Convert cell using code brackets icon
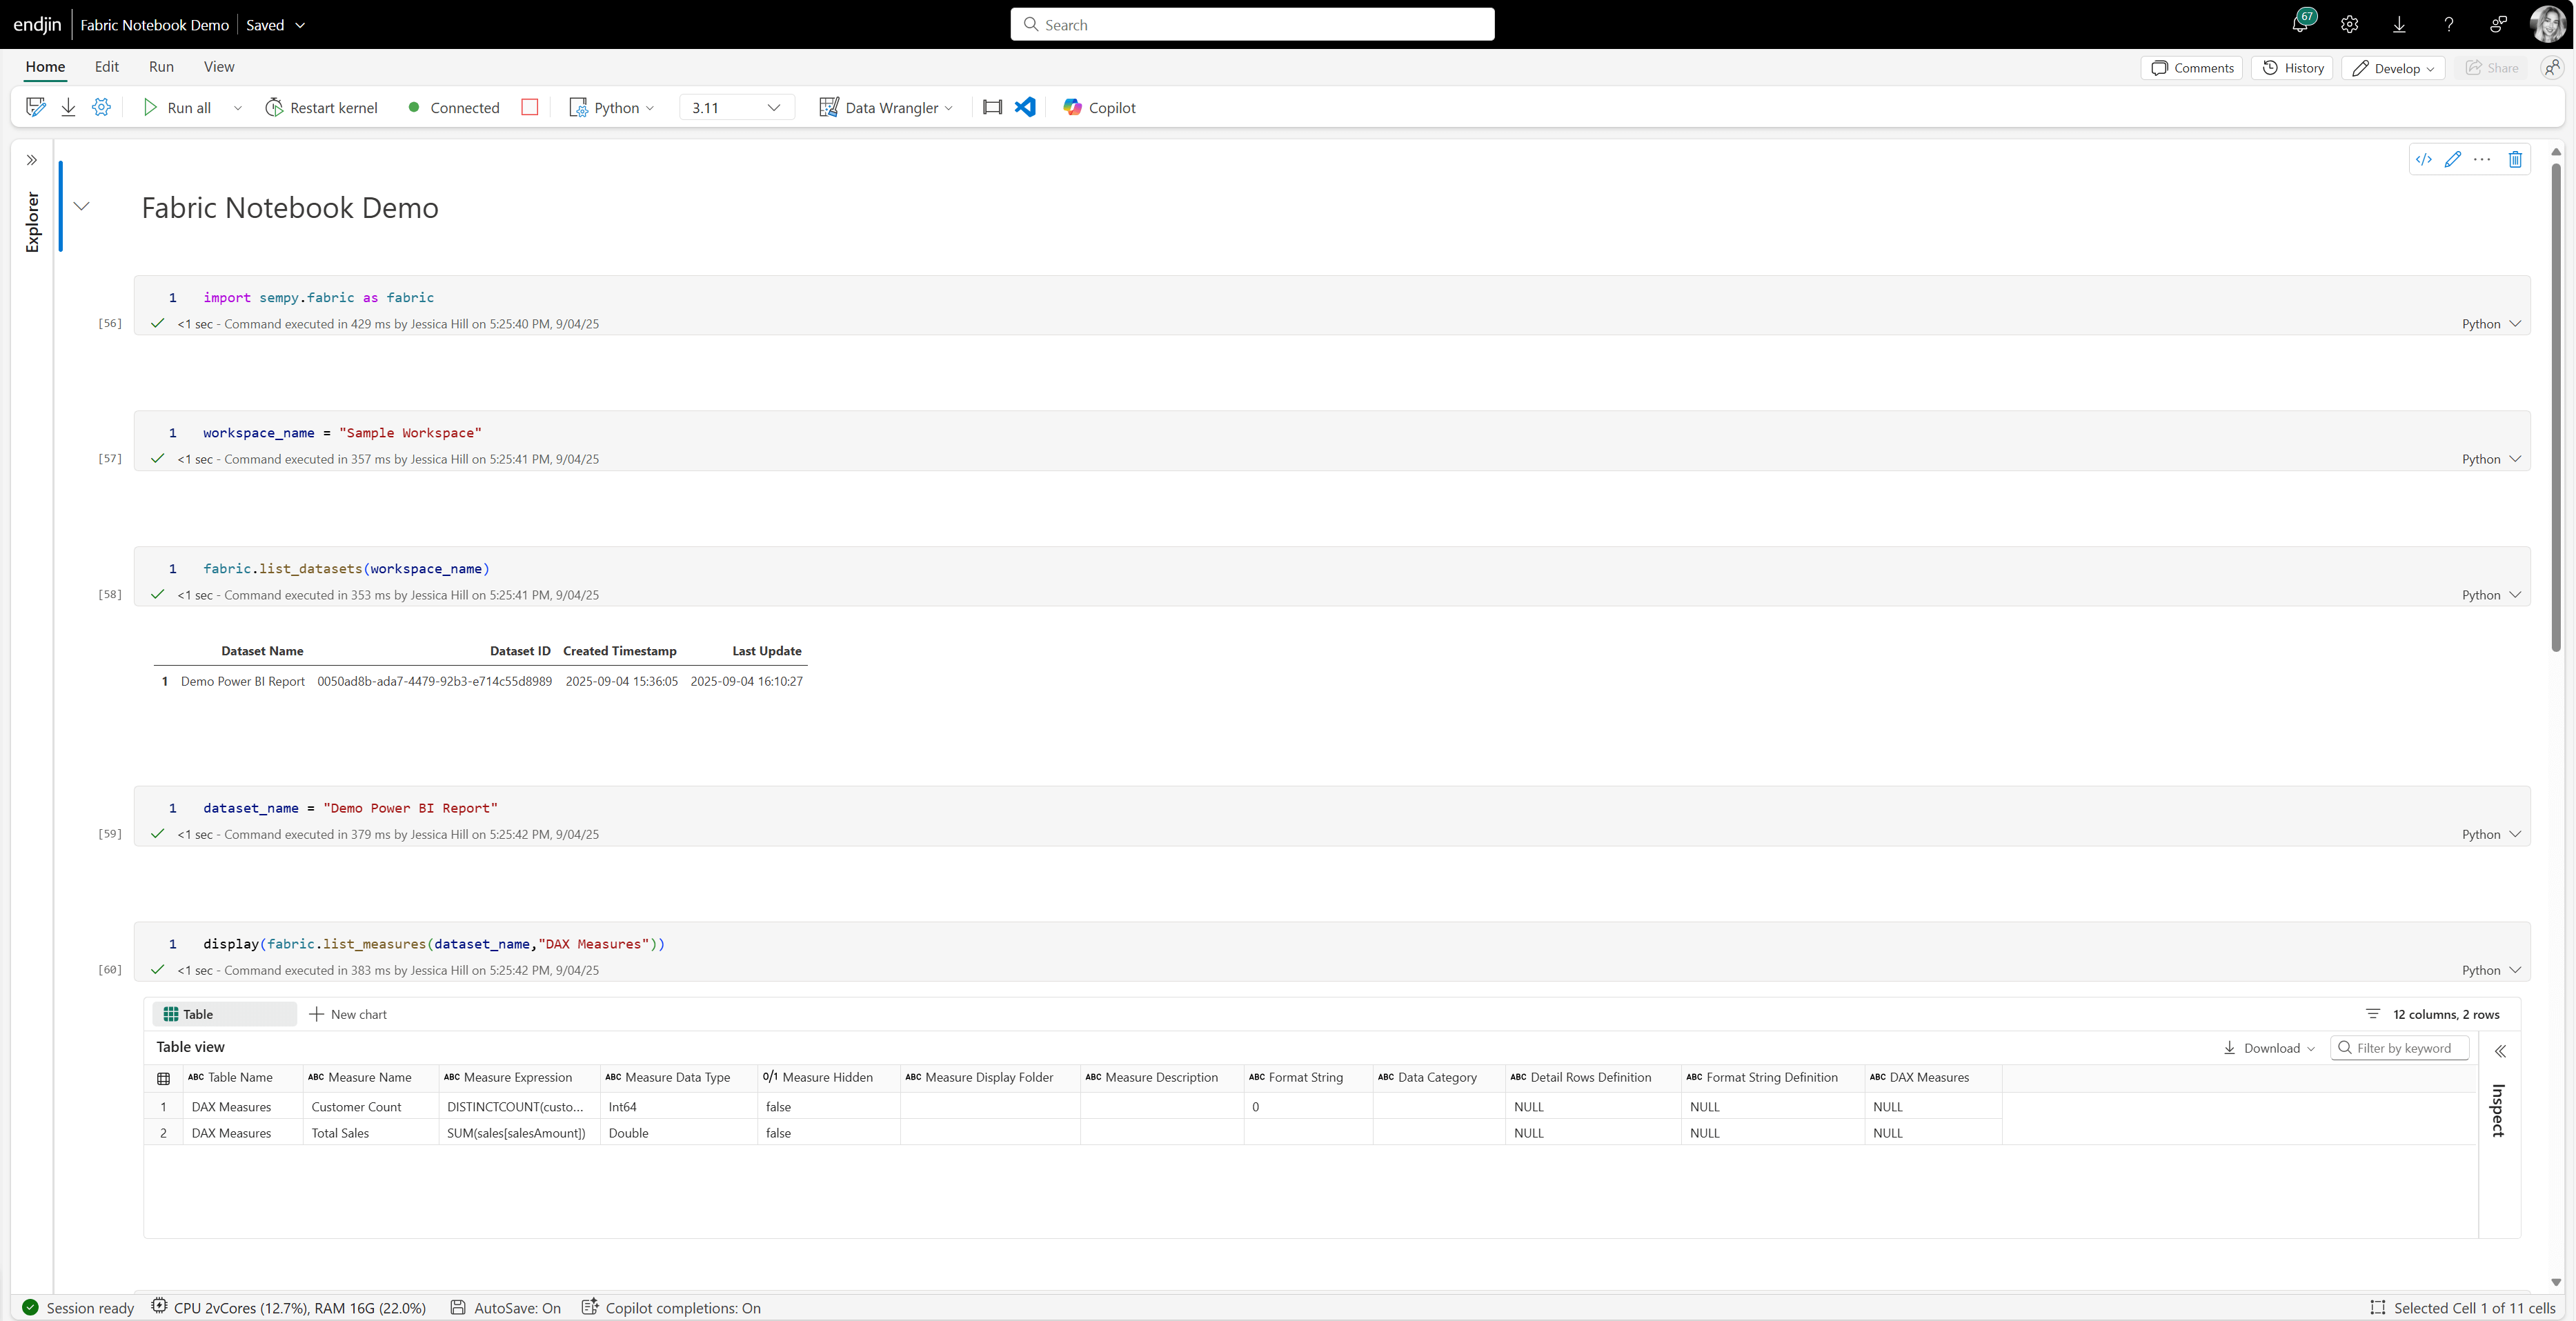Image resolution: width=2576 pixels, height=1321 pixels. (x=2424, y=159)
